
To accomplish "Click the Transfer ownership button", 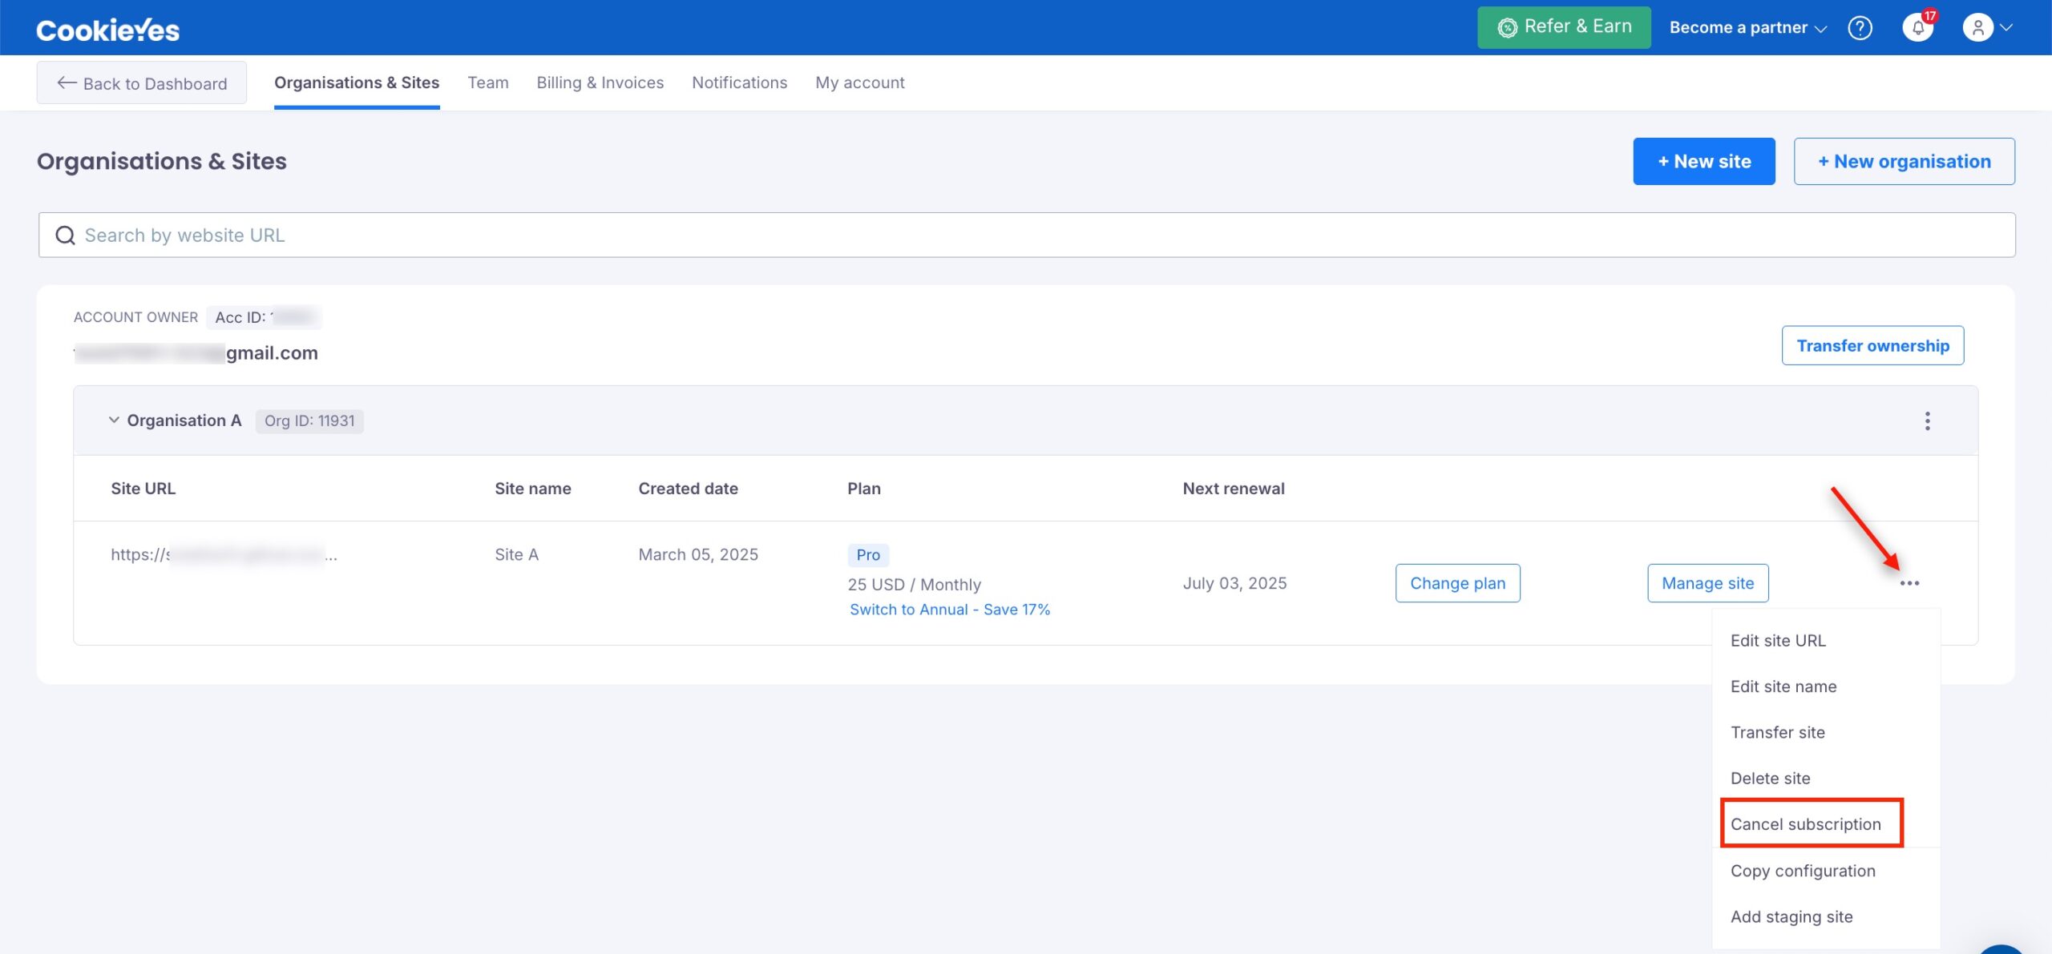I will coord(1872,345).
